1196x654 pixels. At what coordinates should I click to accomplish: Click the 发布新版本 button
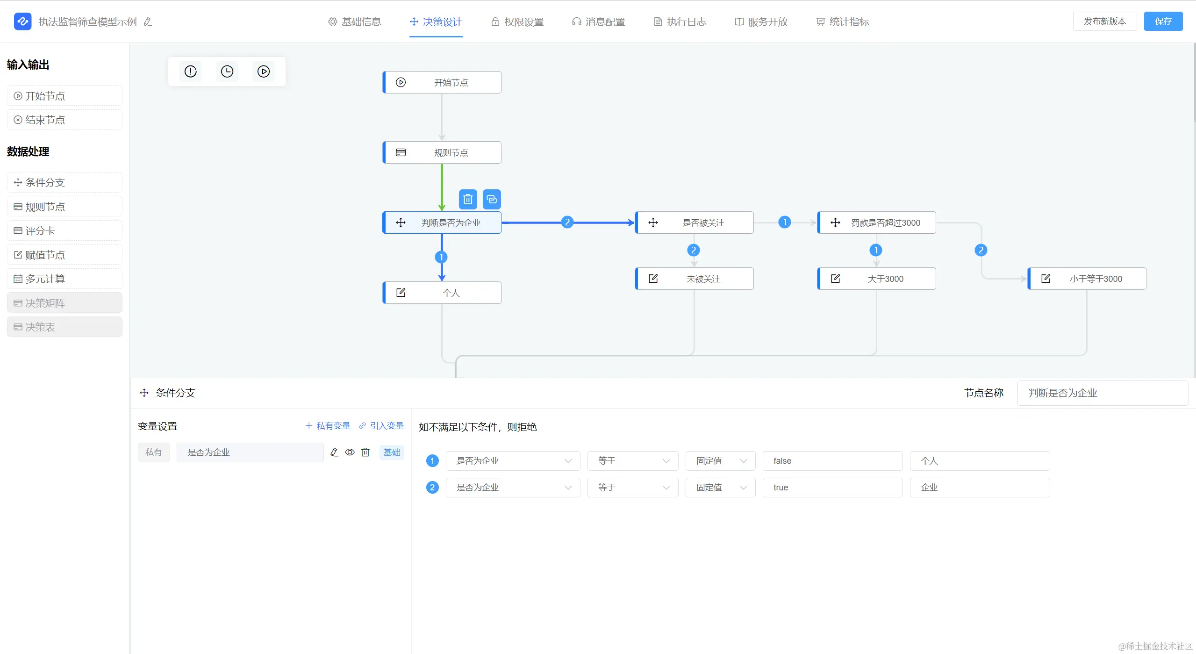coord(1104,22)
